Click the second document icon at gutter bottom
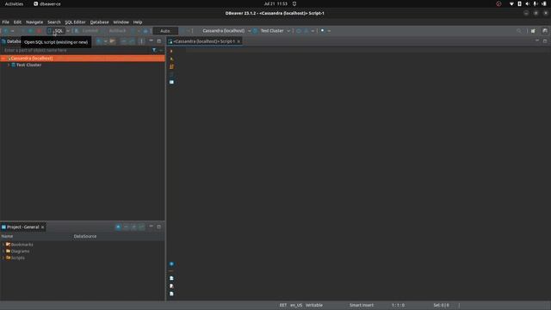The height and width of the screenshot is (310, 551). coord(171,286)
